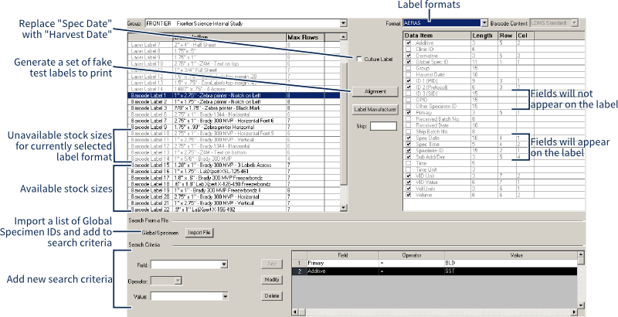
Task: Toggle the Culture Label checkbox
Action: click(x=359, y=59)
